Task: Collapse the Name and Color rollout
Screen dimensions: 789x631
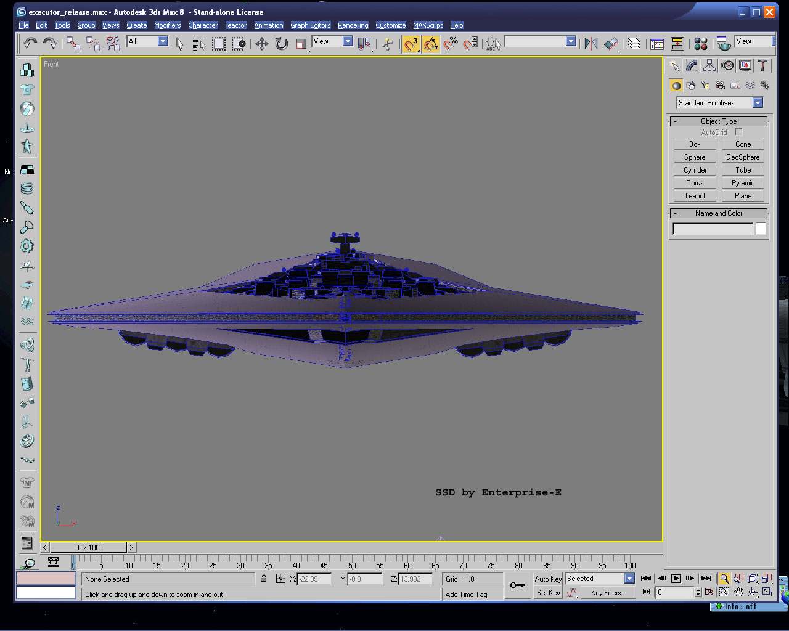Action: [719, 213]
